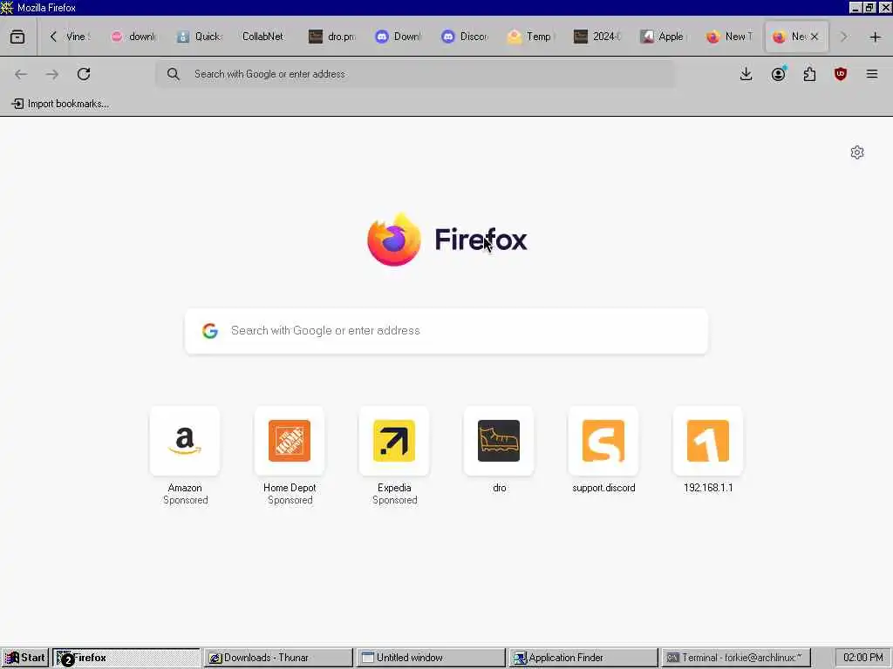The height and width of the screenshot is (669, 893).
Task: Switch to Terminal window in taskbar
Action: click(736, 658)
